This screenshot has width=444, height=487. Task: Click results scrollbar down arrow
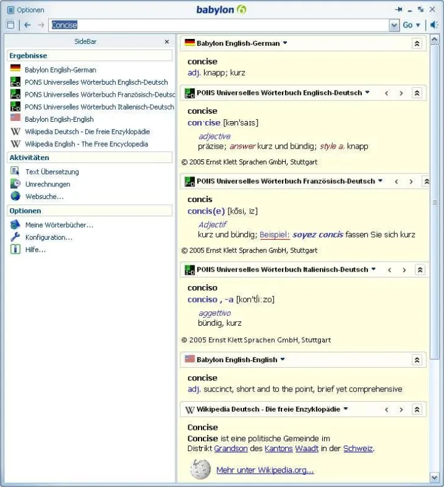pos(434,477)
